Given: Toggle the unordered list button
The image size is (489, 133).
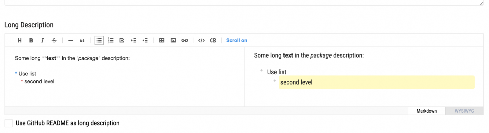Looking at the screenshot, I should click(x=99, y=40).
